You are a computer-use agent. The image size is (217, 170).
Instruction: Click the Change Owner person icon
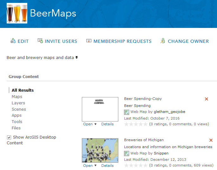tap(163, 41)
